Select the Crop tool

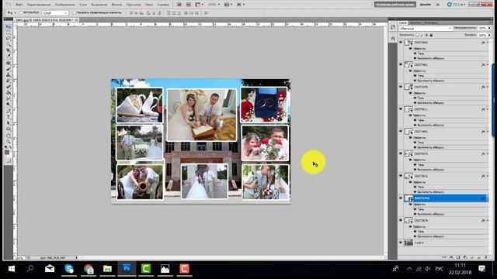9,50
